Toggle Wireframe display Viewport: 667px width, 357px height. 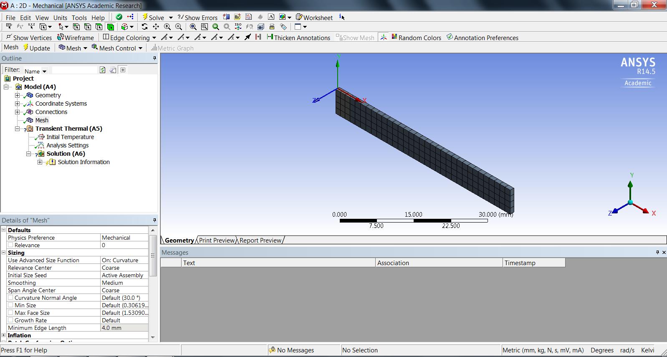(x=76, y=38)
